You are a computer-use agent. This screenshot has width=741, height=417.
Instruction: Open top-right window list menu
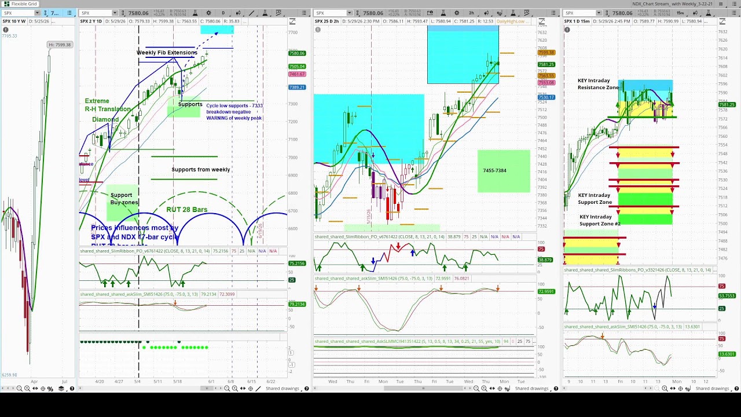point(734,4)
